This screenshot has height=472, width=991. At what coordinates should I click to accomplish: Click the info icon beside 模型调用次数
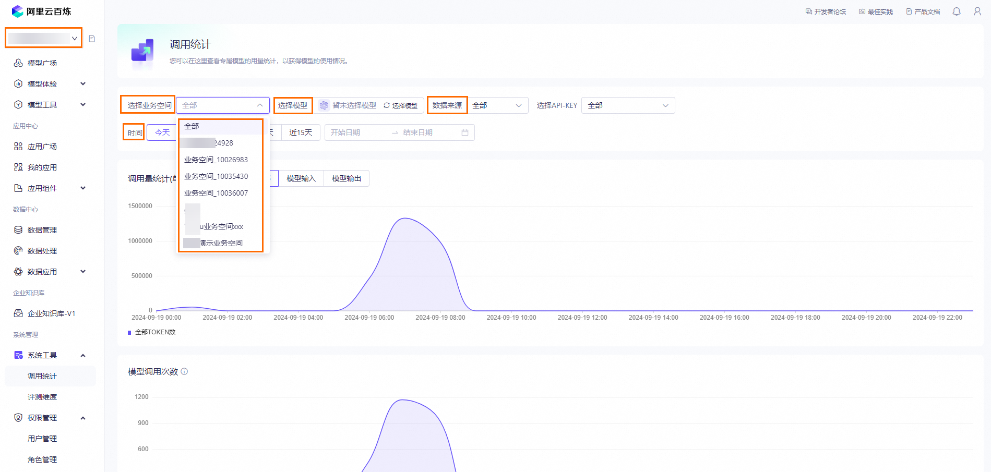[184, 371]
